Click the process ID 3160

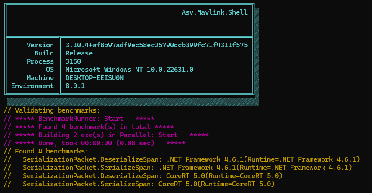click(73, 61)
